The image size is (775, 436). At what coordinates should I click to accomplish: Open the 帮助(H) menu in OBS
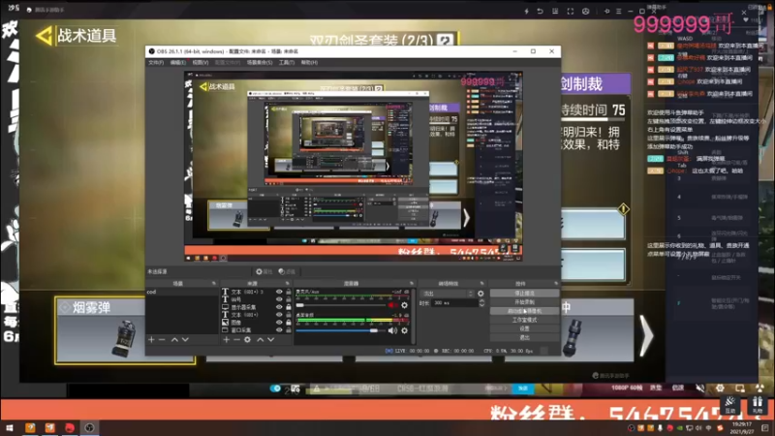pos(309,63)
